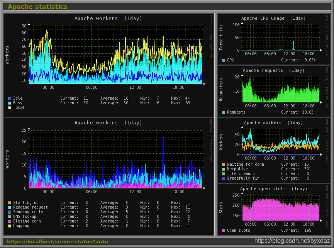
Task: Click the Idle Max 44 value
Action: tap(187, 98)
